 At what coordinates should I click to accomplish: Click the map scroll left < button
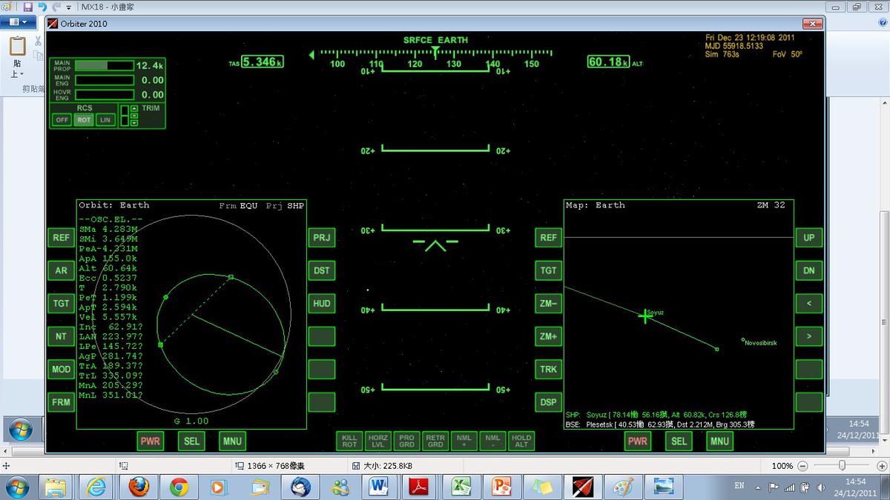pos(809,304)
